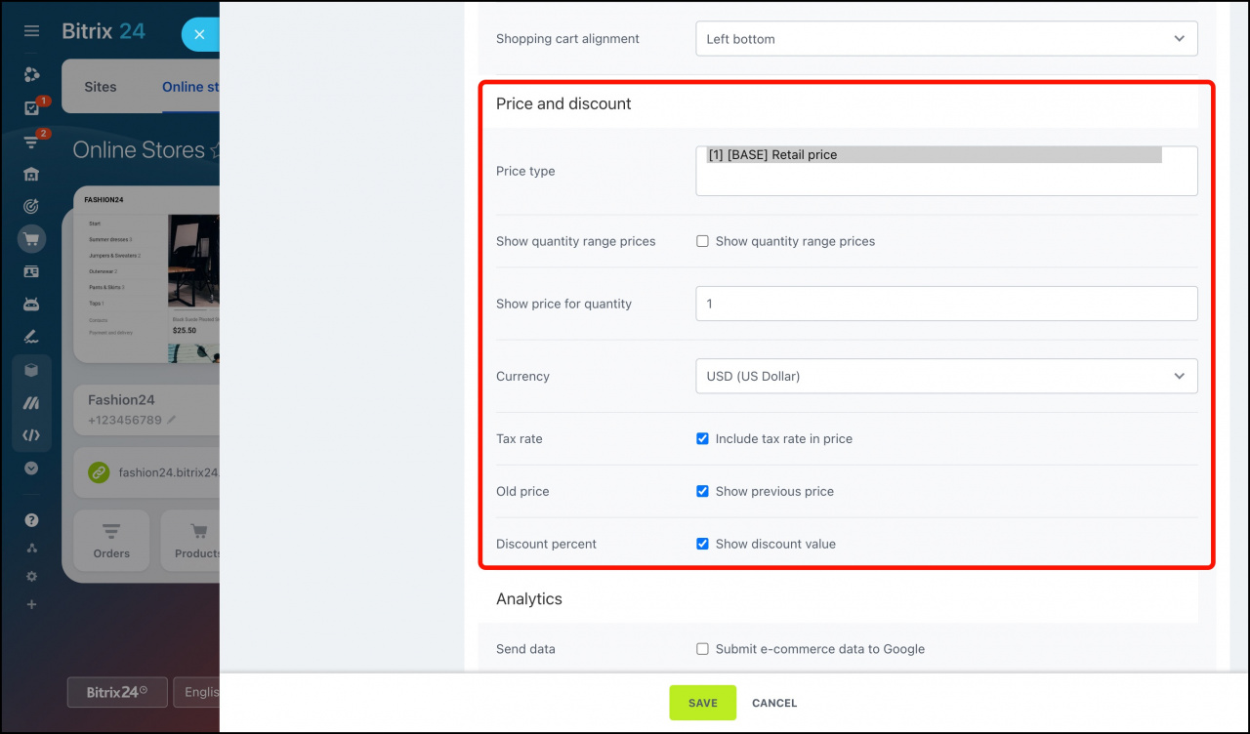The image size is (1250, 734).
Task: Enable Show quantity range prices checkbox
Action: (x=702, y=241)
